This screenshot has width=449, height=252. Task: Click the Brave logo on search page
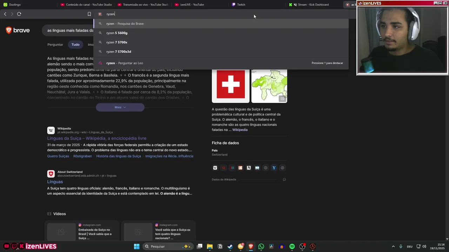[x=18, y=30]
